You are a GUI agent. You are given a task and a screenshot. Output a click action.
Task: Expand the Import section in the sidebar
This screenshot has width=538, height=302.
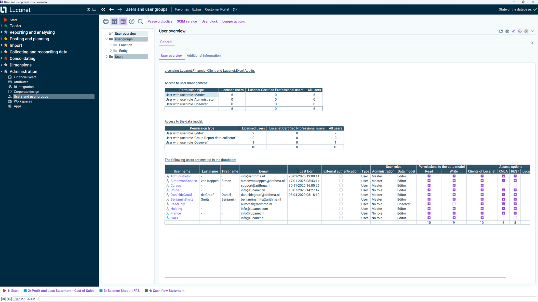click(2, 45)
